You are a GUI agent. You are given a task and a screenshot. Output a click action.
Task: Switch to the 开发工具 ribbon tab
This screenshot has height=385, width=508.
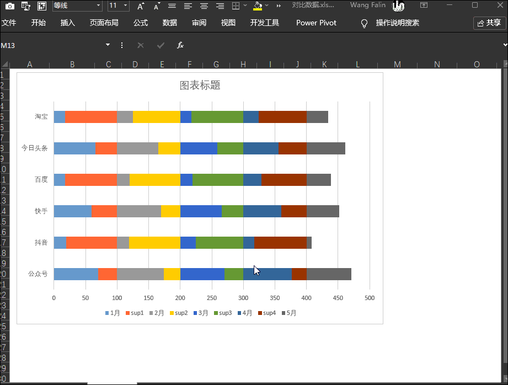(265, 23)
